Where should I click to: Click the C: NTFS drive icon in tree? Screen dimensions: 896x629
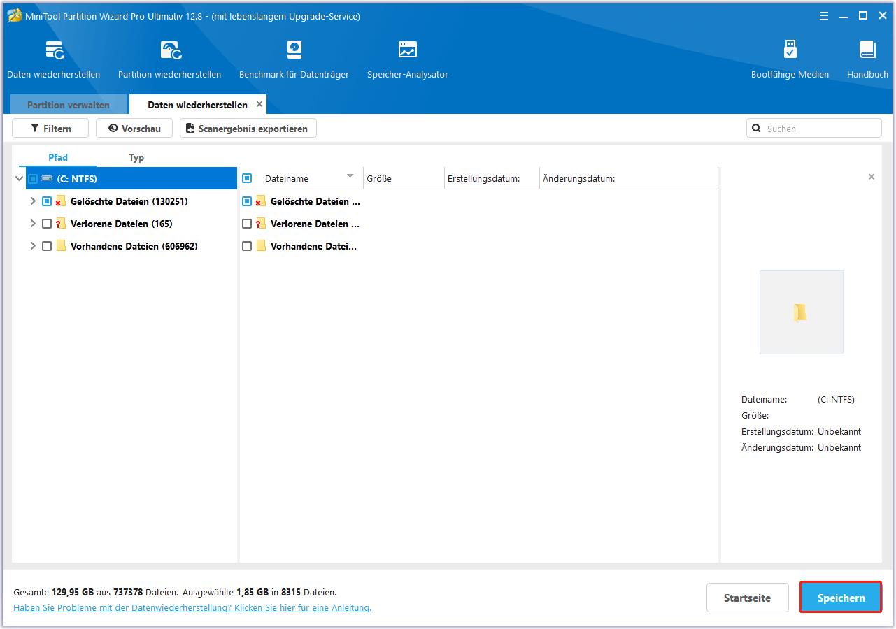click(47, 179)
